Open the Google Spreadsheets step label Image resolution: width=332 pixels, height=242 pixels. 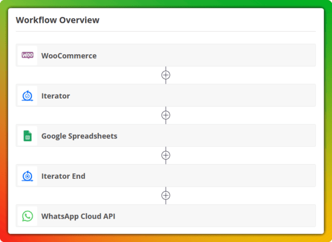pyautogui.click(x=79, y=136)
